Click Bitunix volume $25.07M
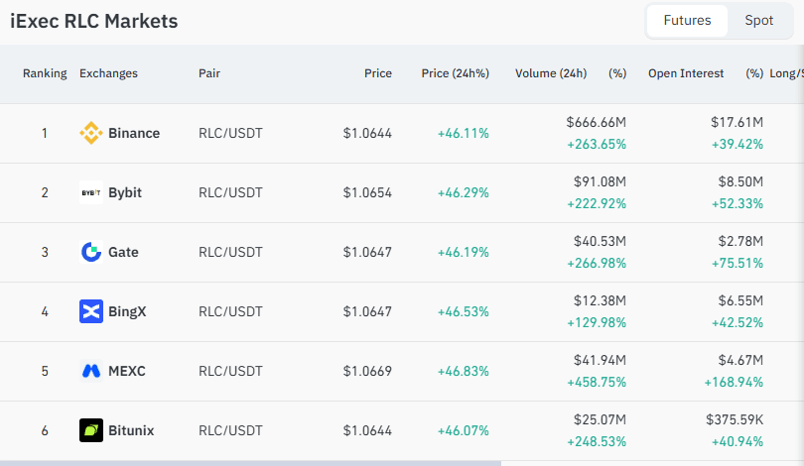The image size is (804, 466). (600, 419)
